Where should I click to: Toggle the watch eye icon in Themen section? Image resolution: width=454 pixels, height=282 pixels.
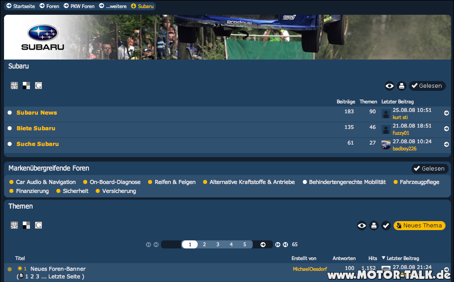click(362, 226)
